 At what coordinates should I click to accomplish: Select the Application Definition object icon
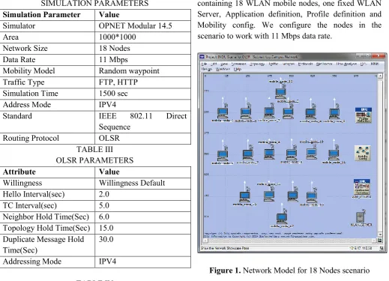point(362,187)
